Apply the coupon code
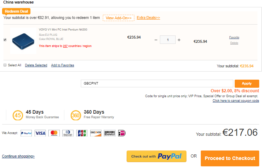The image size is (262, 167). click(x=247, y=83)
